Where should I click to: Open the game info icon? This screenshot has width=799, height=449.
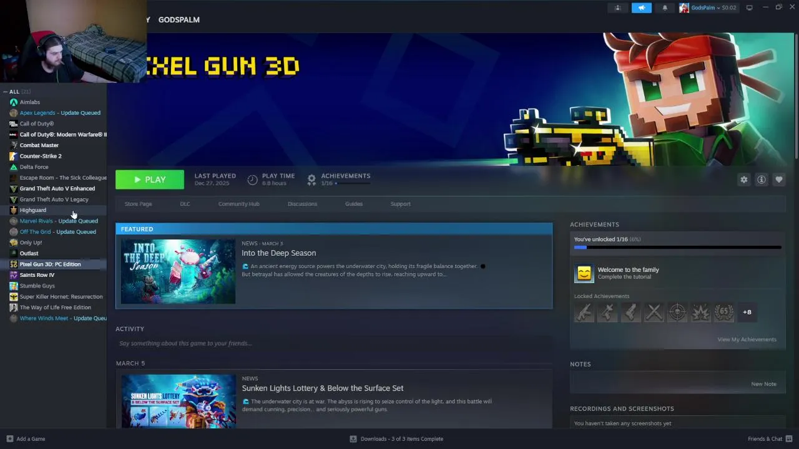coord(762,180)
